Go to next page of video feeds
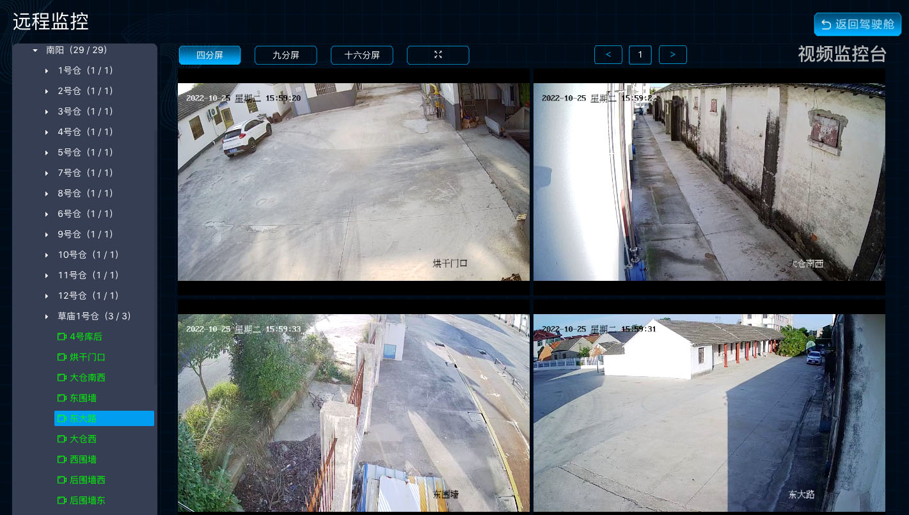The image size is (909, 515). [672, 55]
